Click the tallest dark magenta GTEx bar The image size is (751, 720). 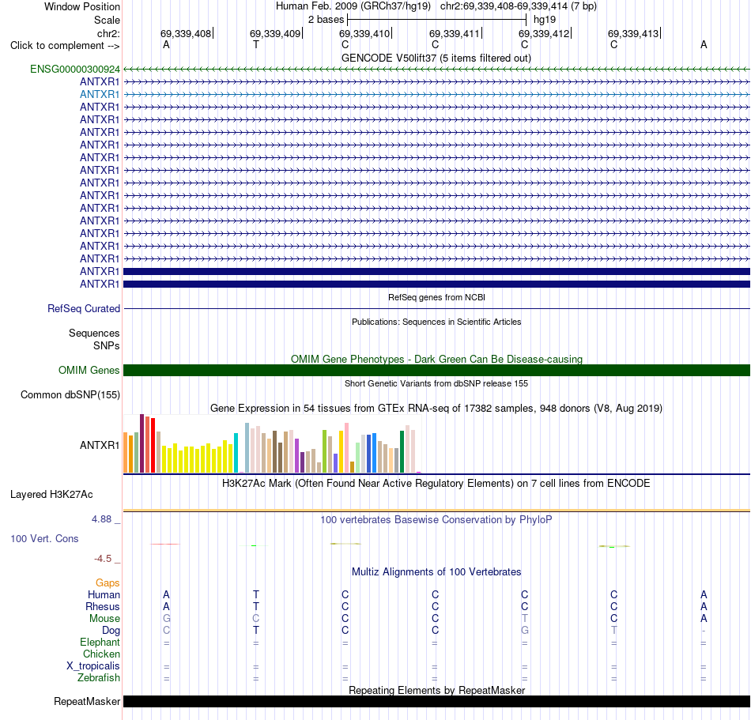coord(142,444)
